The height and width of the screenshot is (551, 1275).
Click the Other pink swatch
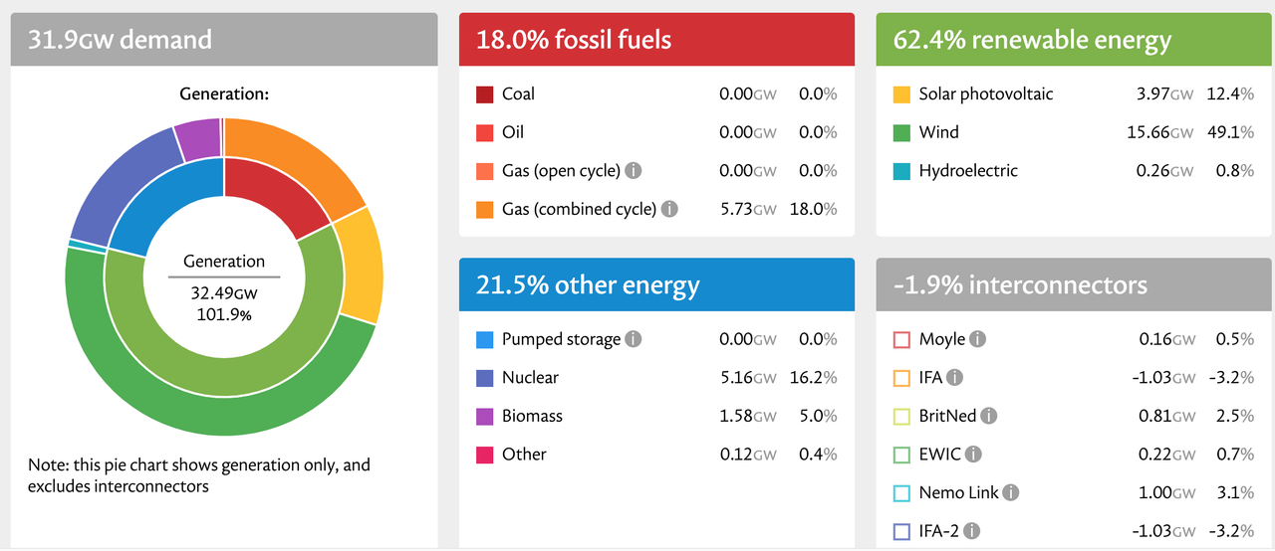pyautogui.click(x=485, y=455)
